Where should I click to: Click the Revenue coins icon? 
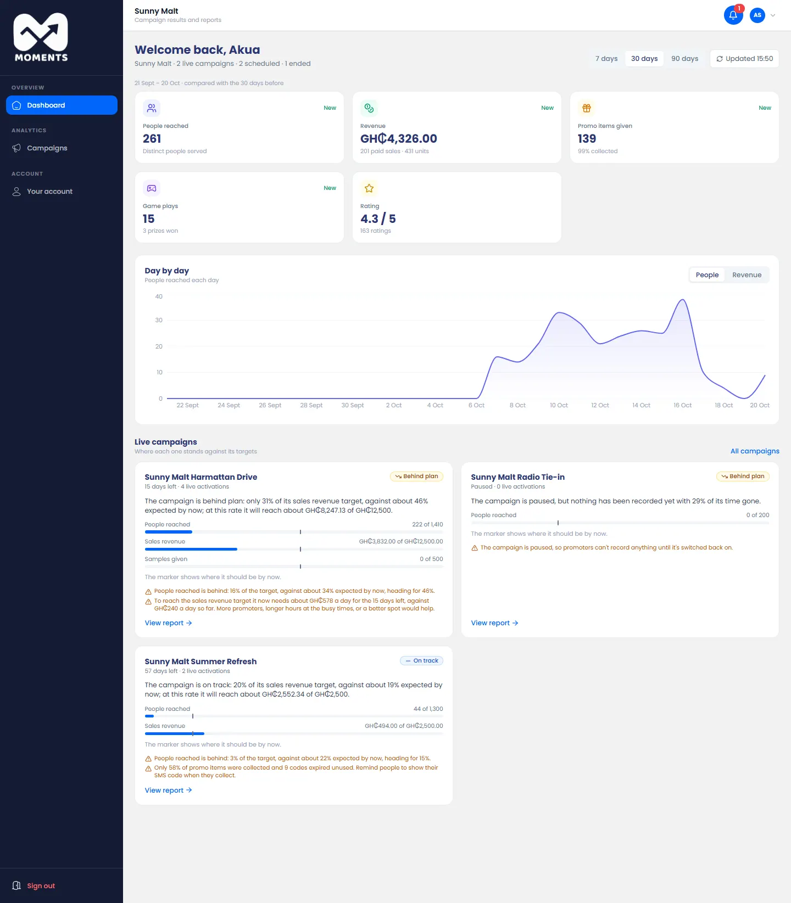click(x=369, y=108)
